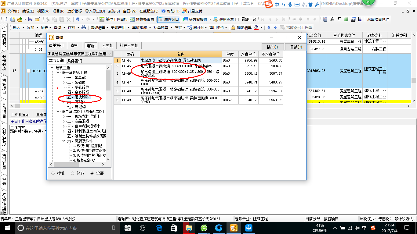This screenshot has width=417, height=234.
Task: Open 预算书设置 budget settings
Action: 142,19
